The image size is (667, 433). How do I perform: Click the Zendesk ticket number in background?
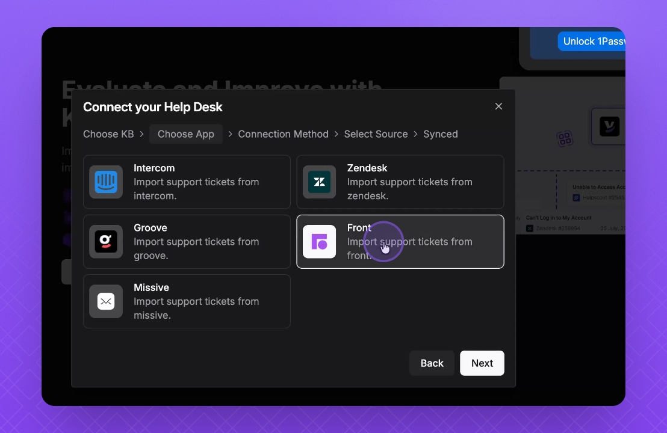(558, 228)
